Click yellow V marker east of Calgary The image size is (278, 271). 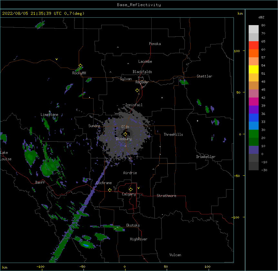(138, 188)
